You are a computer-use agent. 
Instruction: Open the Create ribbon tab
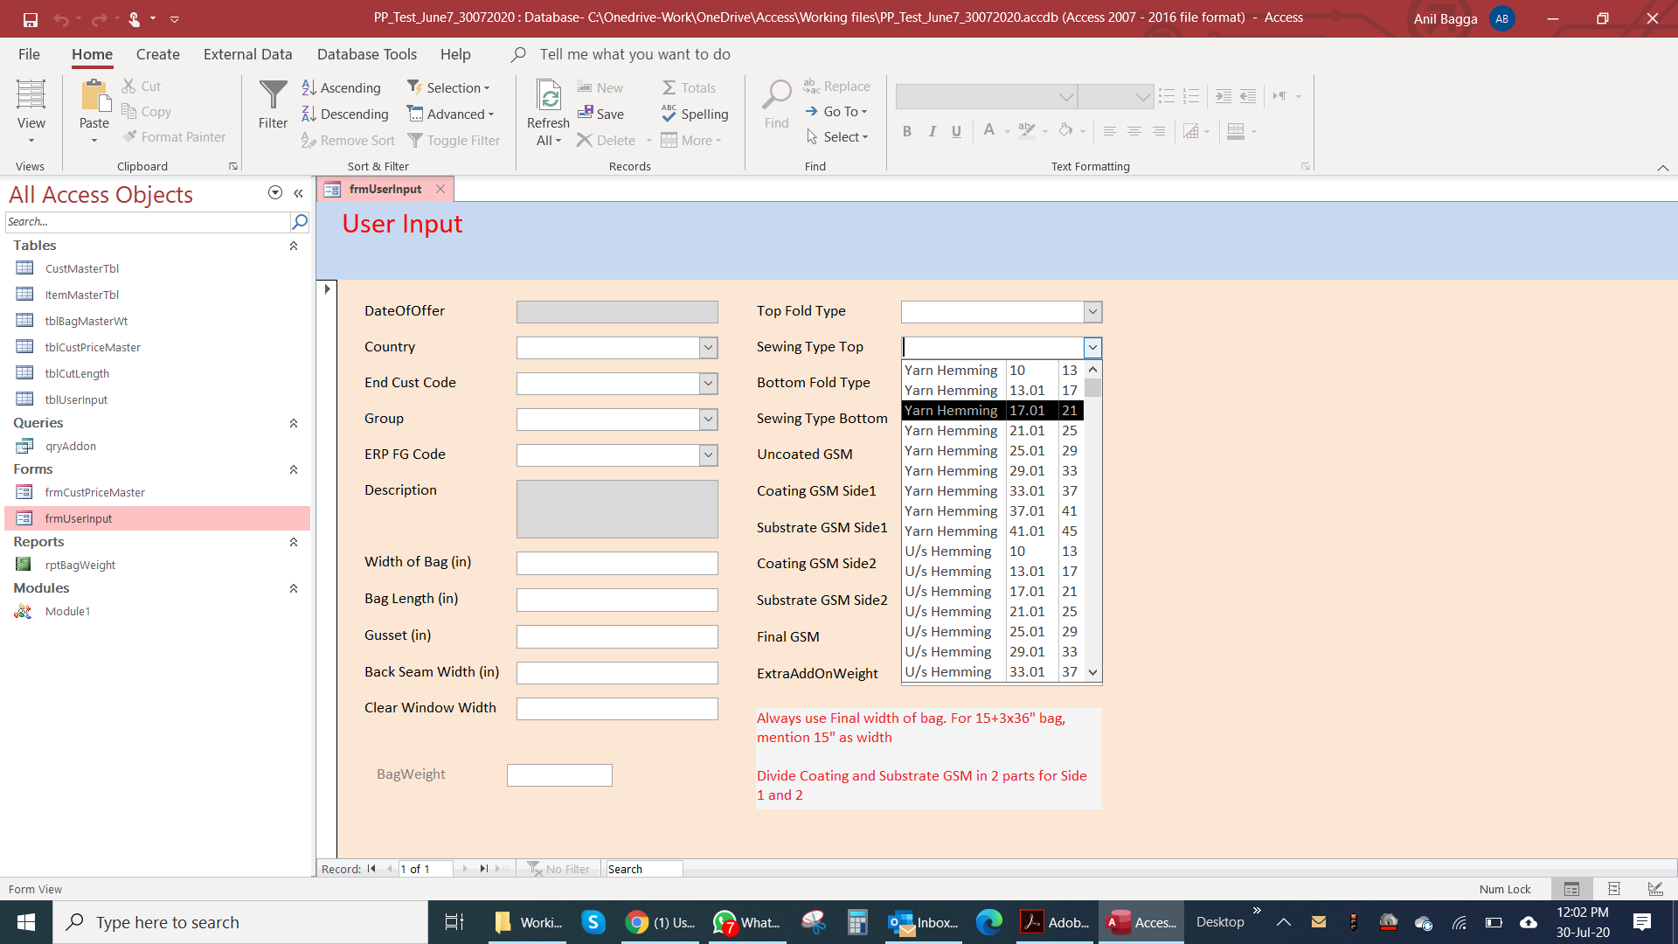point(157,54)
